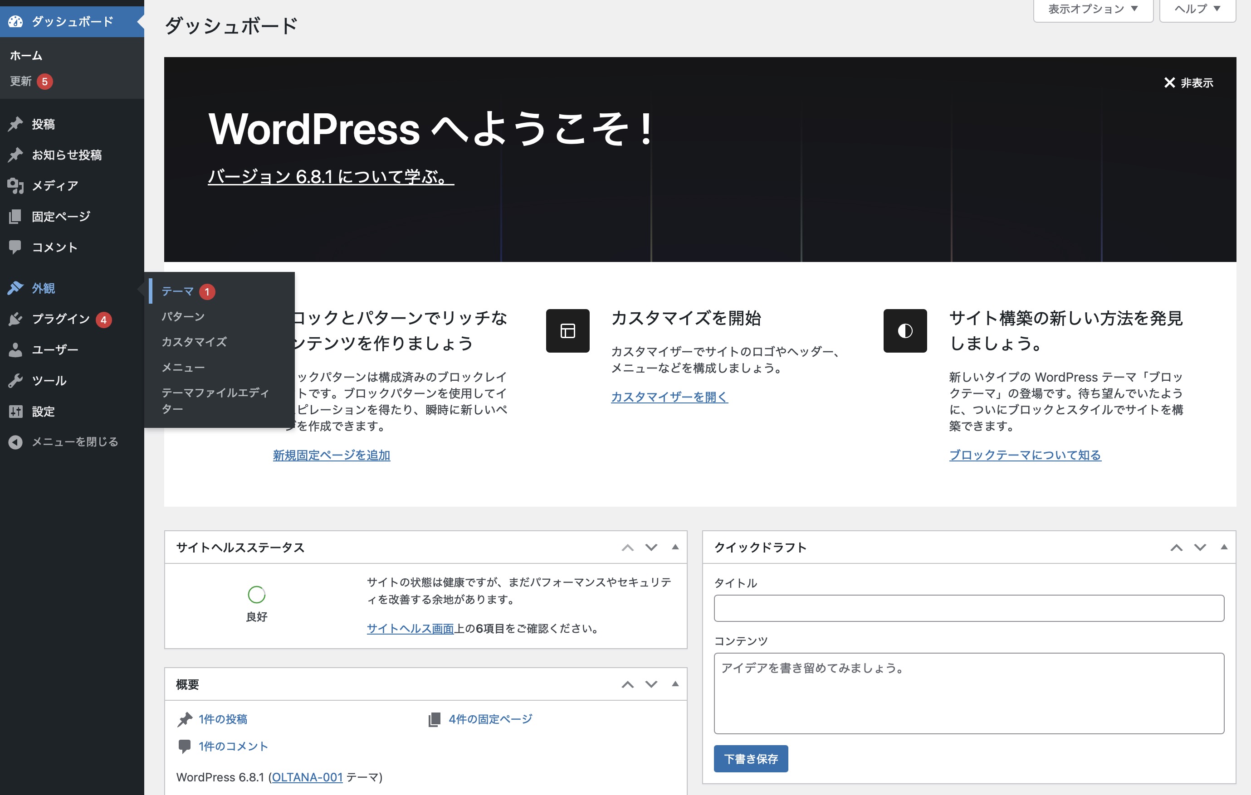Click the pin icon beside 1件の投稿

[x=185, y=719]
